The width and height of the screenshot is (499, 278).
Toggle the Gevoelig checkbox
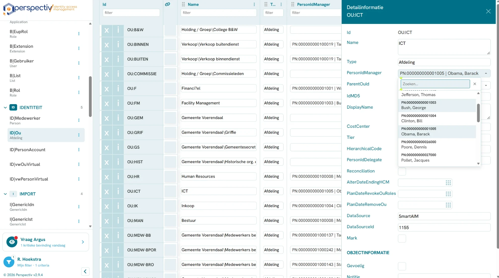[x=402, y=266]
